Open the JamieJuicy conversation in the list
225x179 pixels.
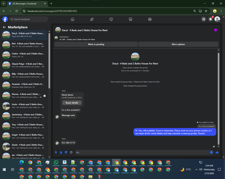[x=24, y=116]
